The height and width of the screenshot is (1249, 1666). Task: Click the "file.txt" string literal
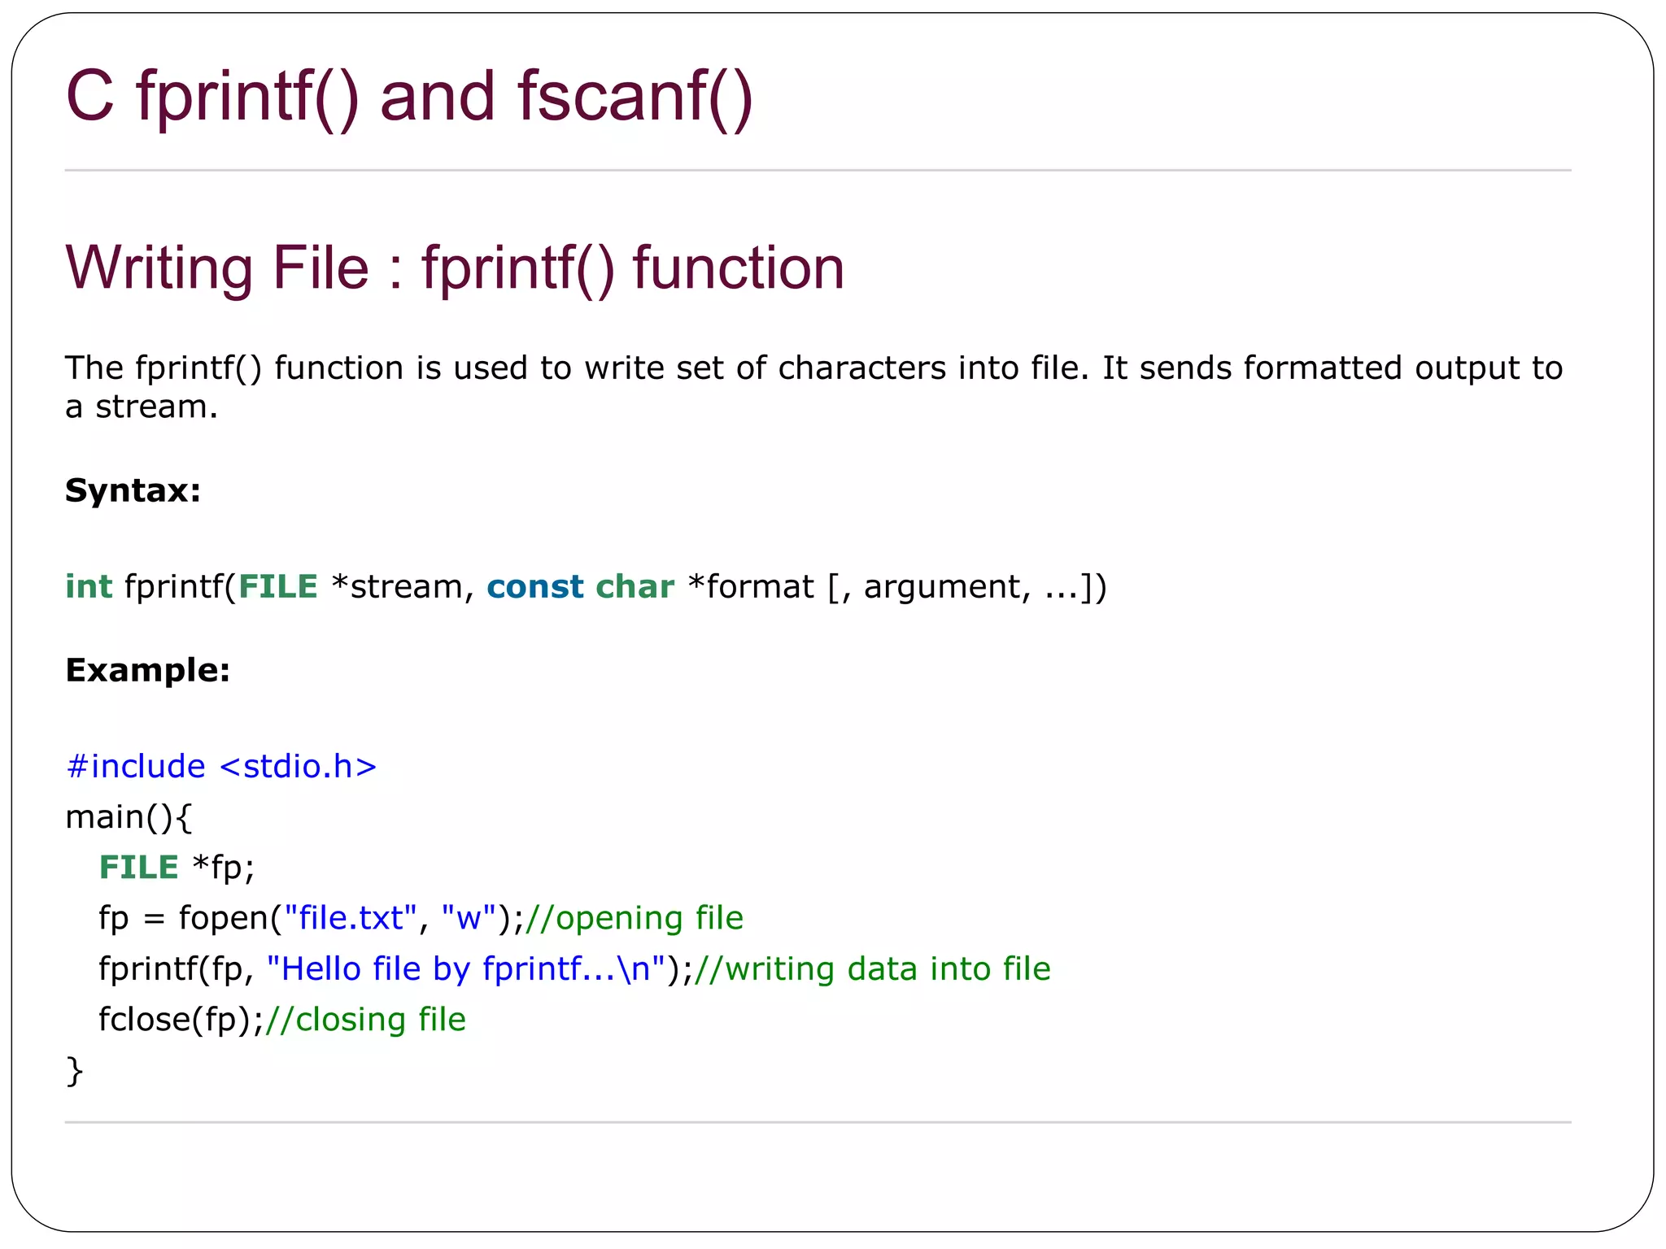[x=350, y=917]
